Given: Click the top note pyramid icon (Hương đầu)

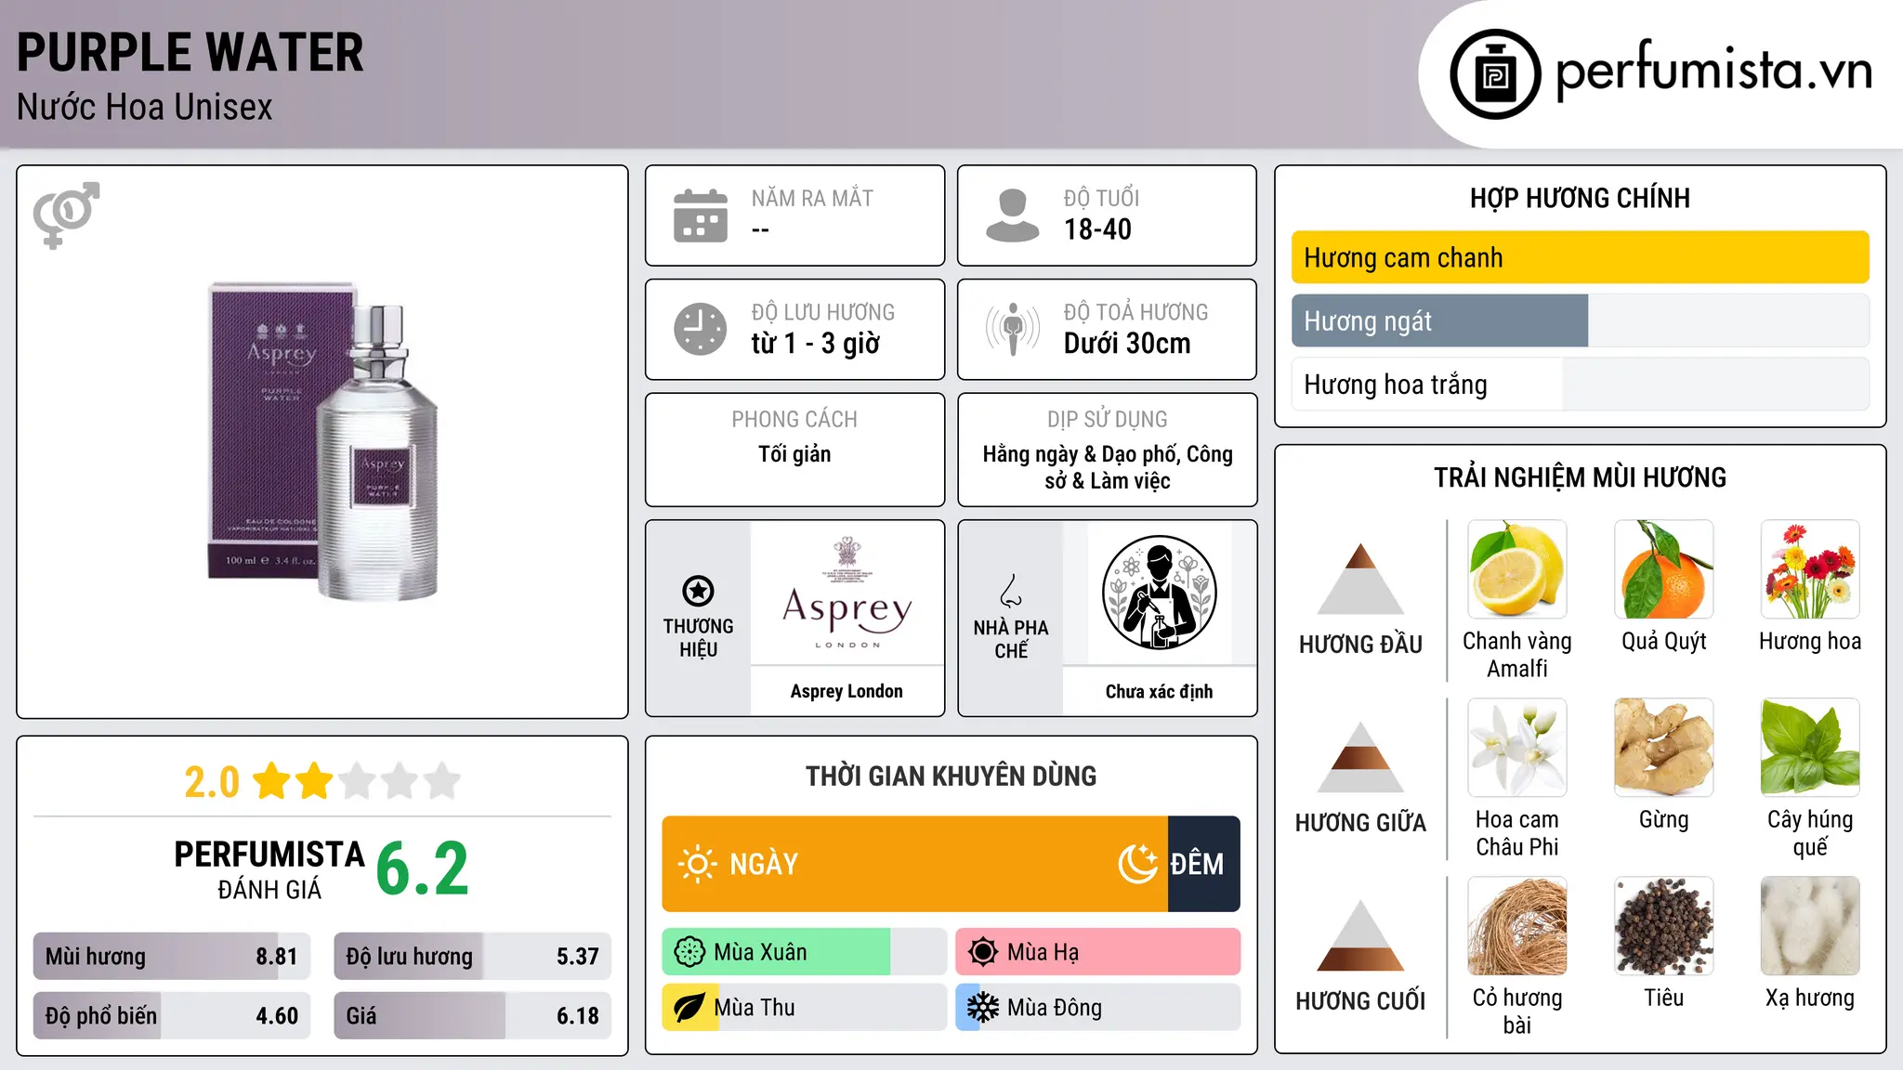Looking at the screenshot, I should pos(1360,579).
